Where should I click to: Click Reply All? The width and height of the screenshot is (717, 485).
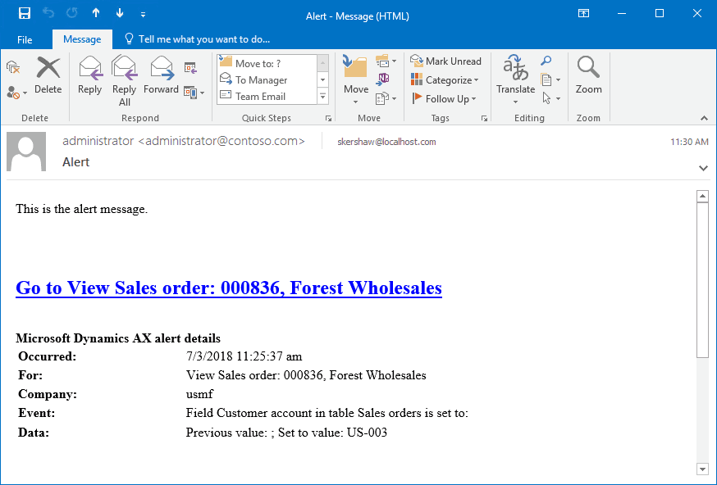tap(125, 81)
